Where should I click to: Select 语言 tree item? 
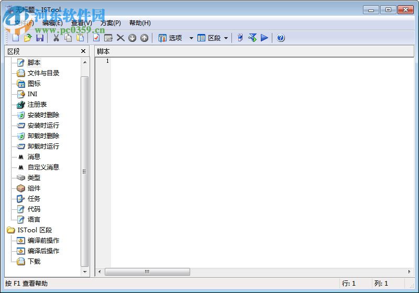34,219
